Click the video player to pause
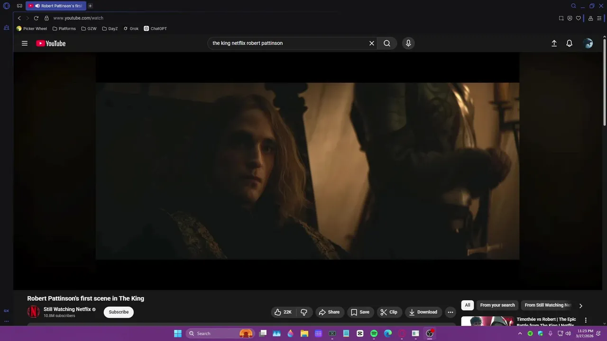 tap(307, 171)
